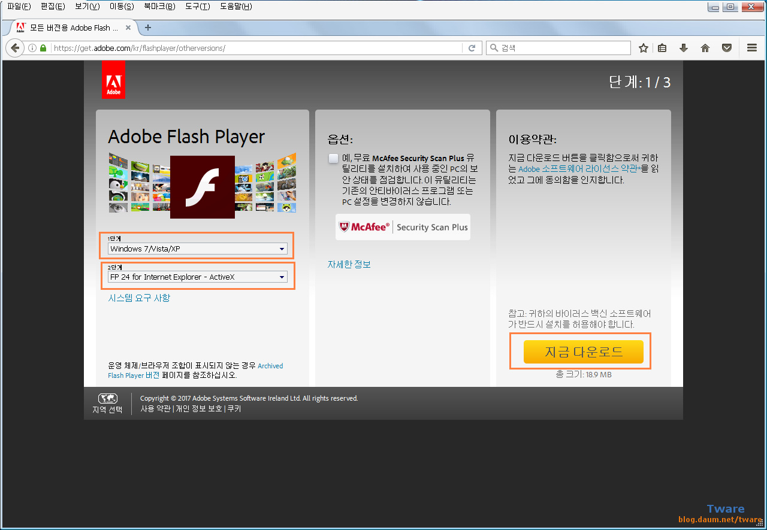
Task: Click the 지금 다운로드 button
Action: [x=584, y=352]
